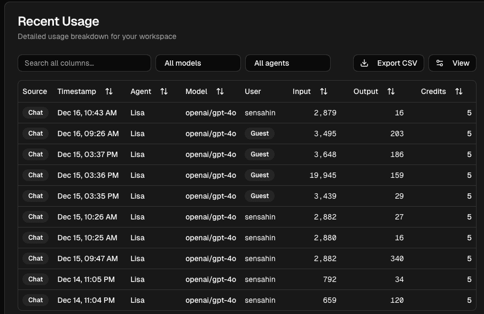484x314 pixels.
Task: Focus the Search all columns field
Action: tap(84, 63)
